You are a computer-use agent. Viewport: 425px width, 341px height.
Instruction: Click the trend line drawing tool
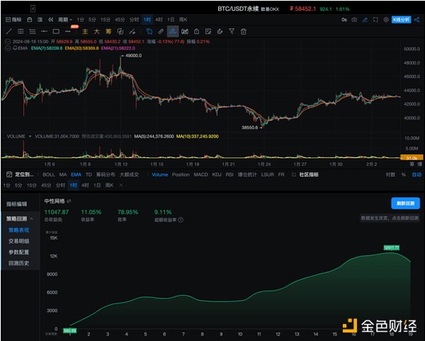tap(8, 31)
